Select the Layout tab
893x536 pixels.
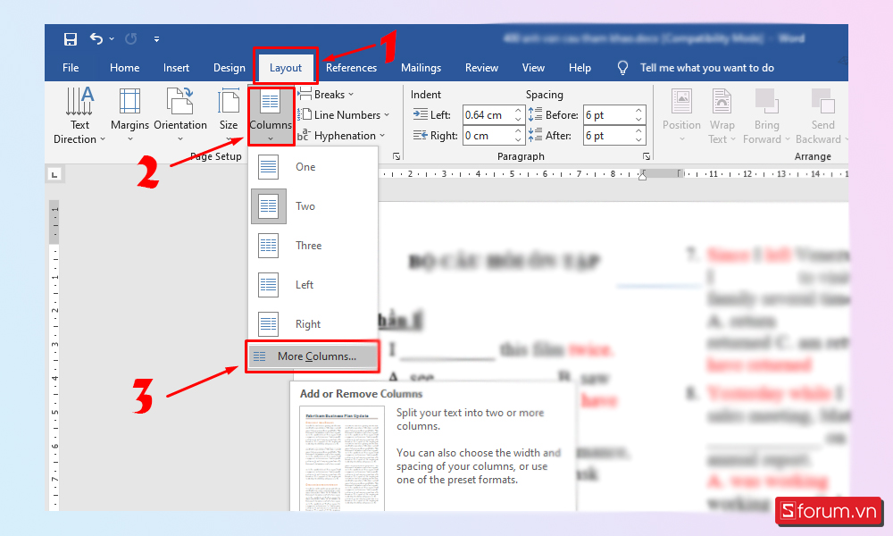click(286, 68)
